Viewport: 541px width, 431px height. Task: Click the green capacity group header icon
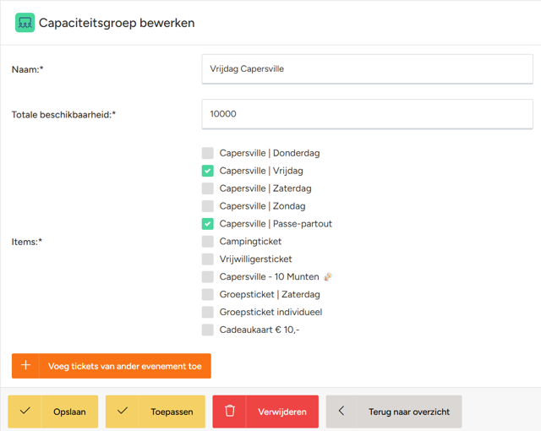pyautogui.click(x=25, y=23)
